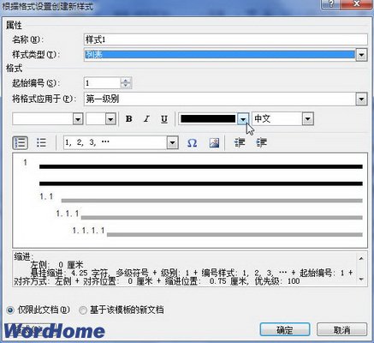Click the increase indent icon
This screenshot has height=343, width=374.
[x=261, y=142]
